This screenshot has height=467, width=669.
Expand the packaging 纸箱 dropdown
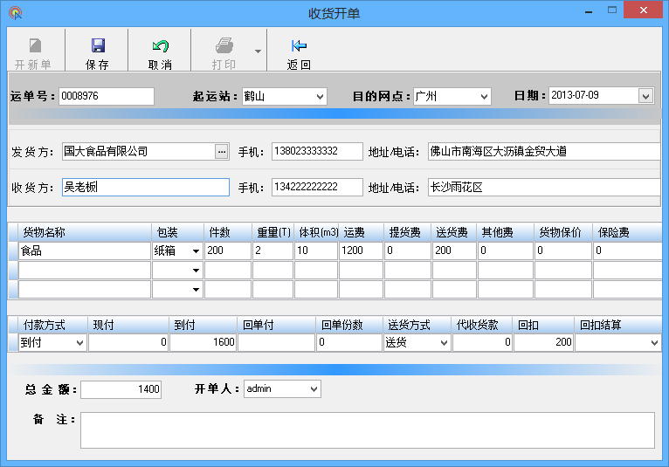(196, 251)
